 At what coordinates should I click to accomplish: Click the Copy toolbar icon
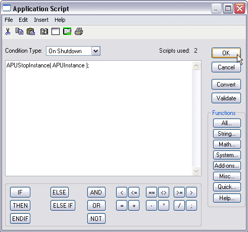point(19,31)
